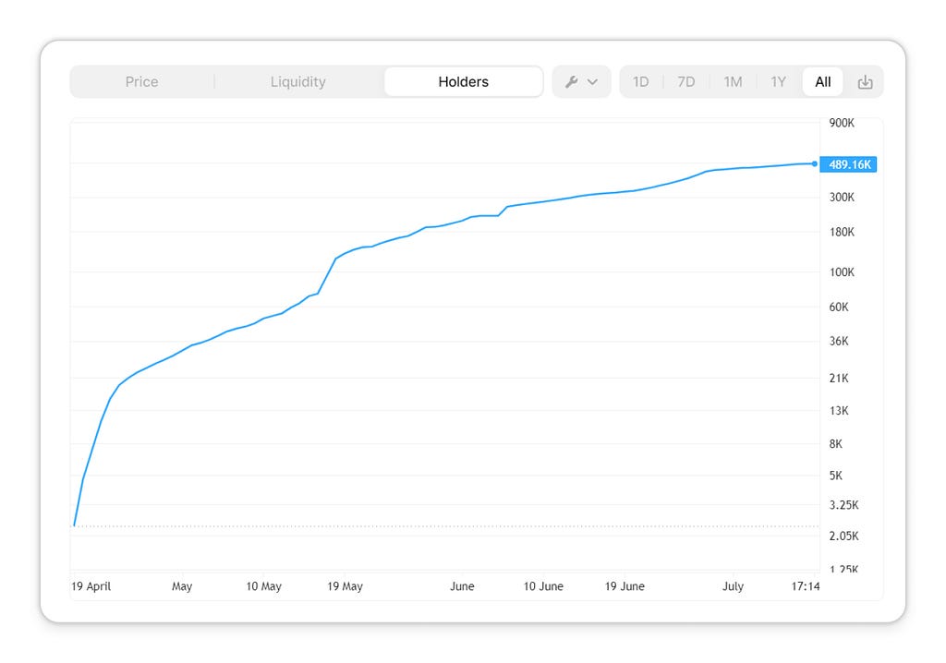Click the 13K axis label

(x=839, y=411)
